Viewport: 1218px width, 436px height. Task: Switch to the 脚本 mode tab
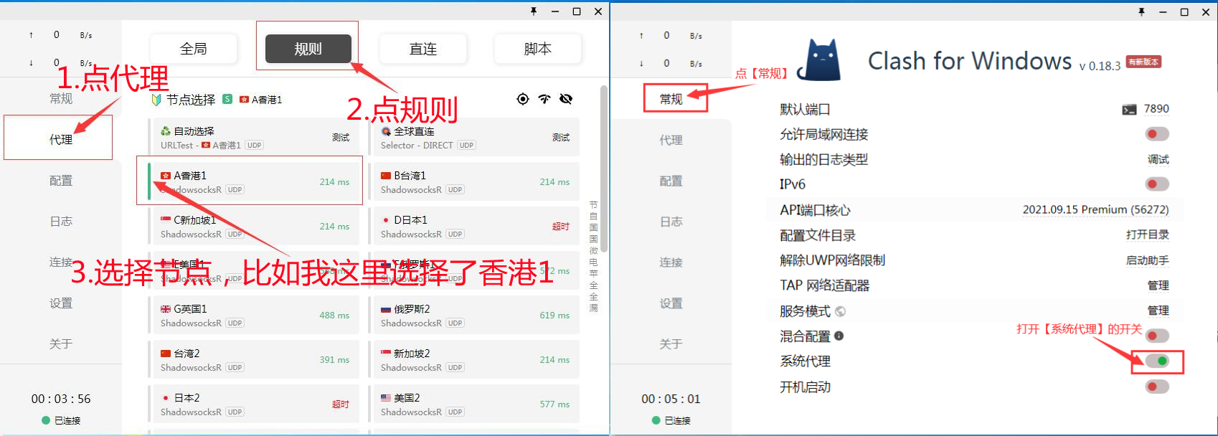click(537, 49)
